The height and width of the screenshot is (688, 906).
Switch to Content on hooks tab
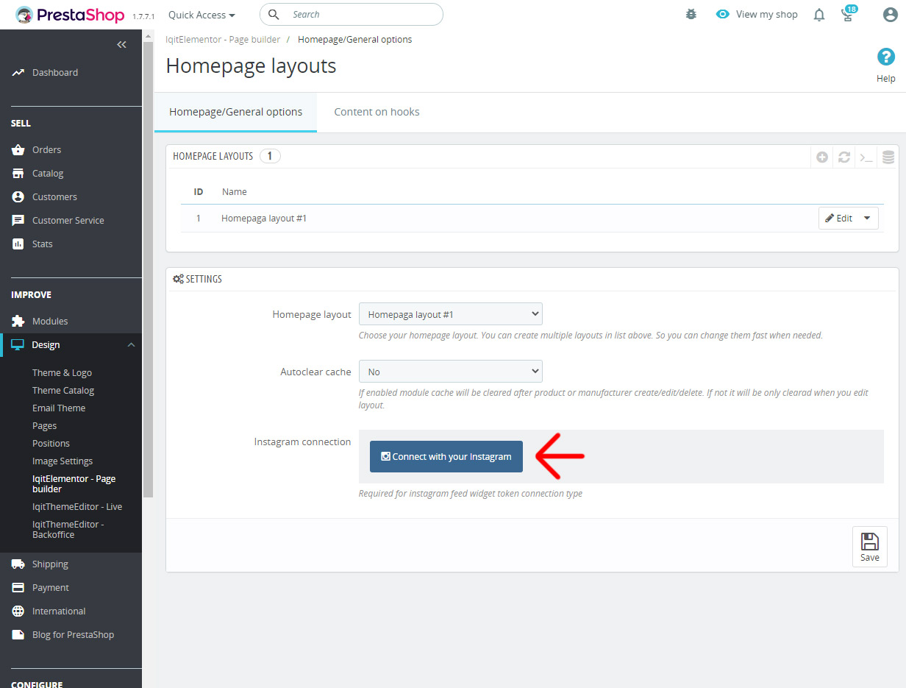click(377, 112)
